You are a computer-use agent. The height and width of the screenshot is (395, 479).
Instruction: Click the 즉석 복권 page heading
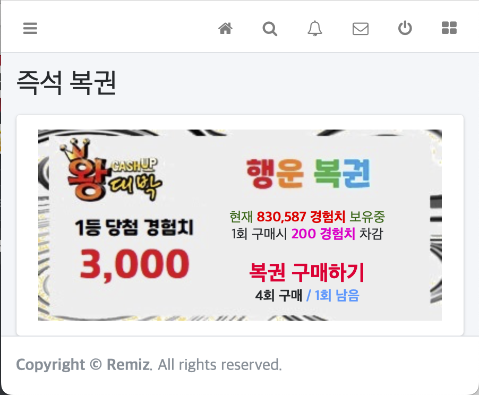point(66,82)
